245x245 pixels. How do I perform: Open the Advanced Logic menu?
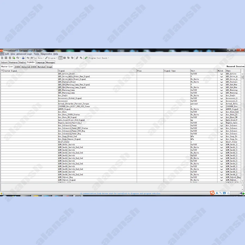click(x=24, y=54)
